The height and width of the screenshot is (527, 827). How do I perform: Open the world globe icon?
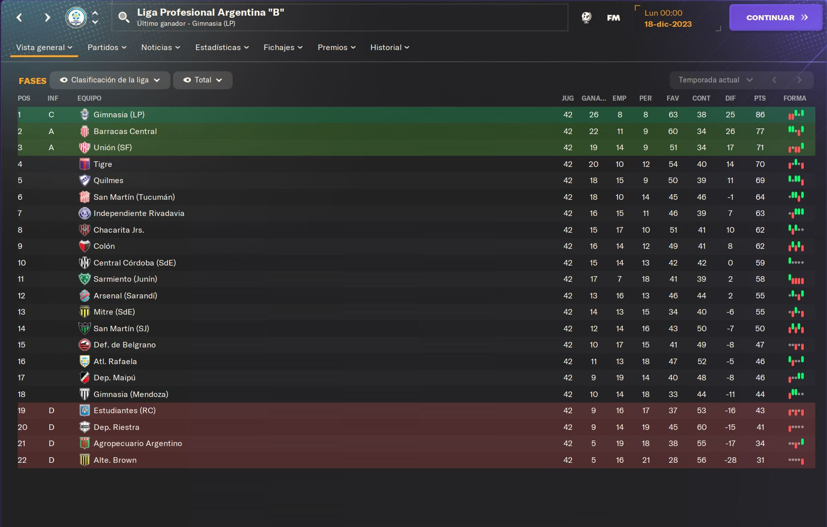(586, 18)
